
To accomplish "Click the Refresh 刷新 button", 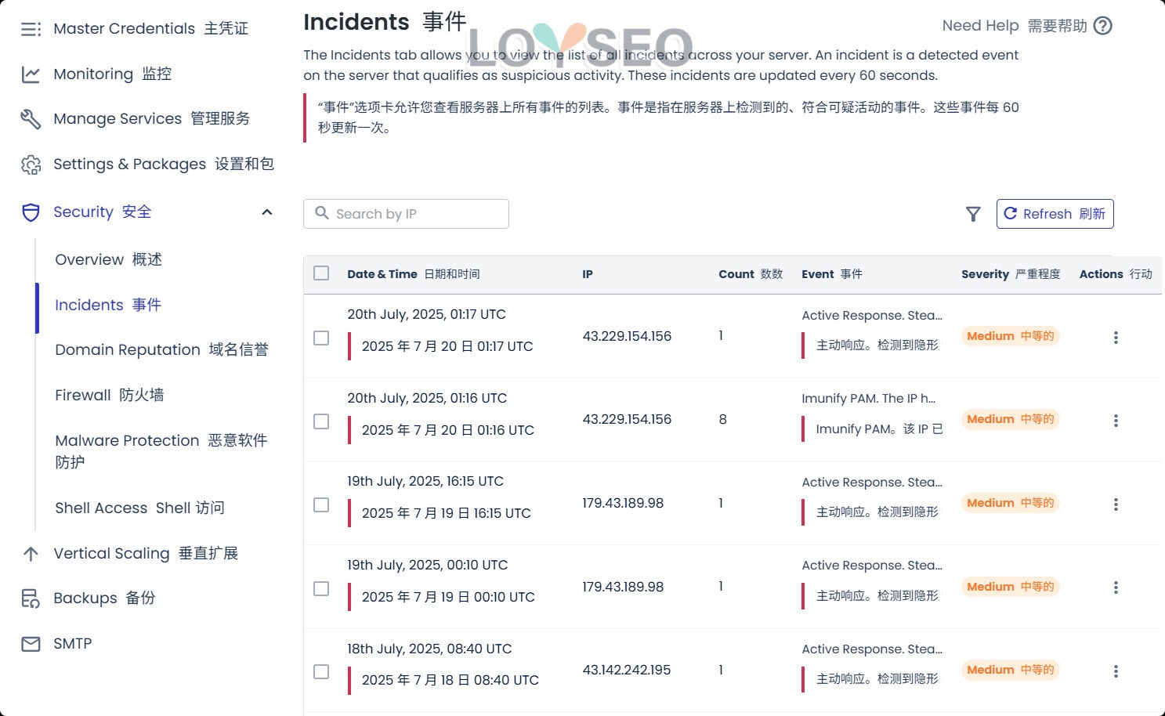I will (x=1055, y=213).
